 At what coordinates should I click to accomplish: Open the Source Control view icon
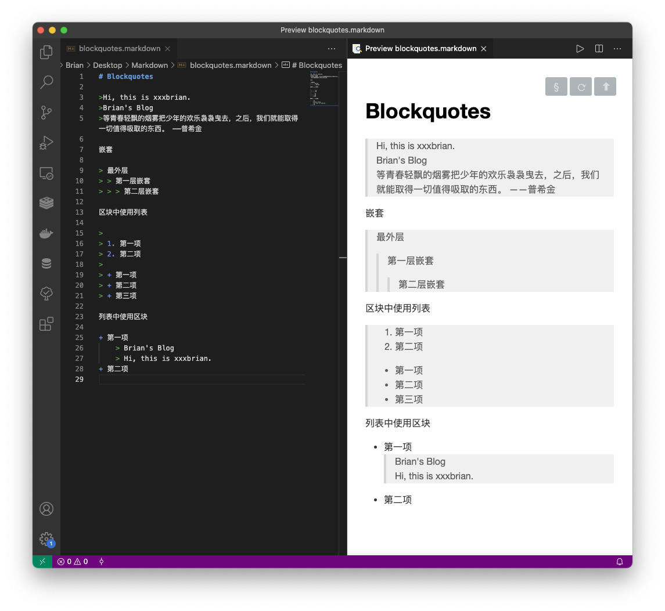tap(46, 113)
